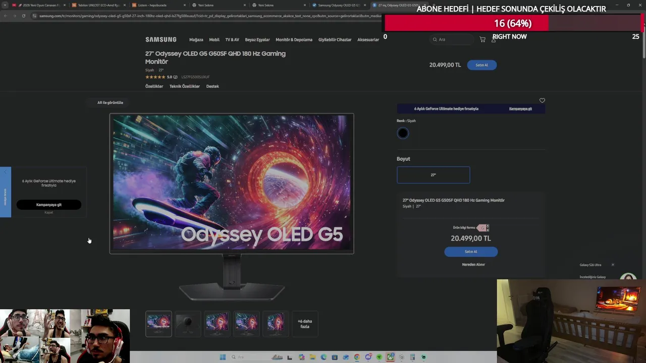This screenshot has height=363, width=646.
Task: Open the Monitör & Depolama menu
Action: (x=294, y=40)
